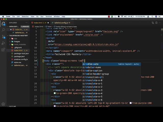Open the Accounts icon in activity bar
This screenshot has height=122, width=163.
3,104
